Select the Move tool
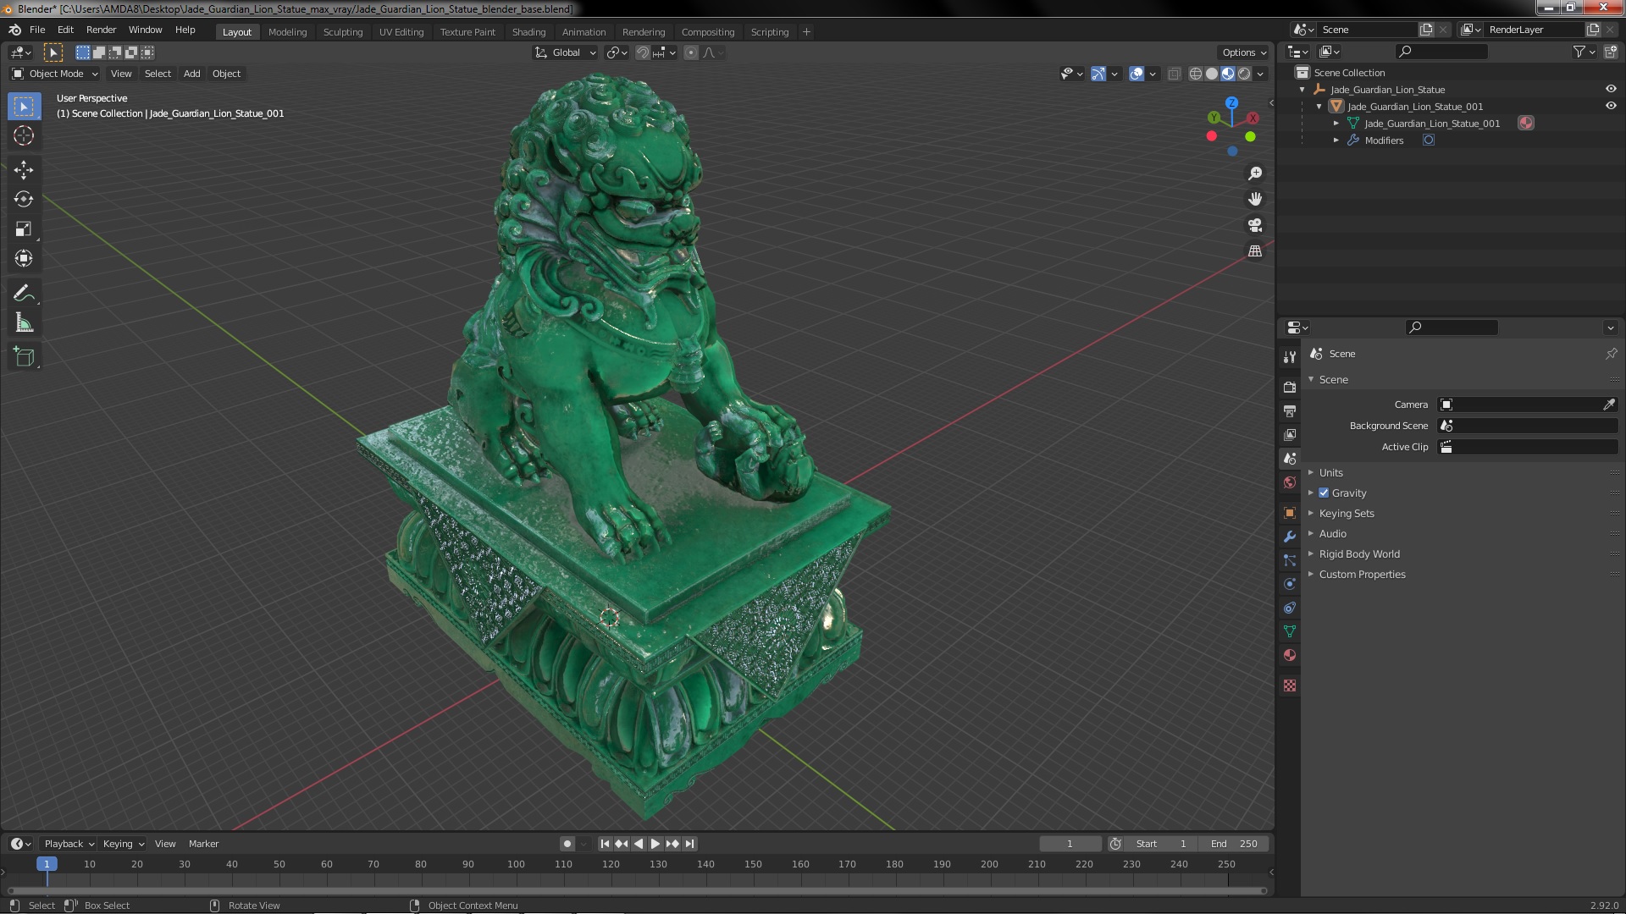The height and width of the screenshot is (914, 1626). pos(24,170)
